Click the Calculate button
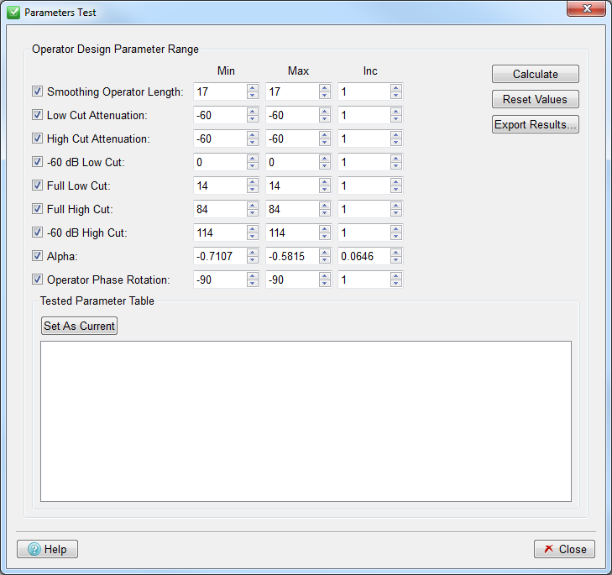 pyautogui.click(x=535, y=74)
